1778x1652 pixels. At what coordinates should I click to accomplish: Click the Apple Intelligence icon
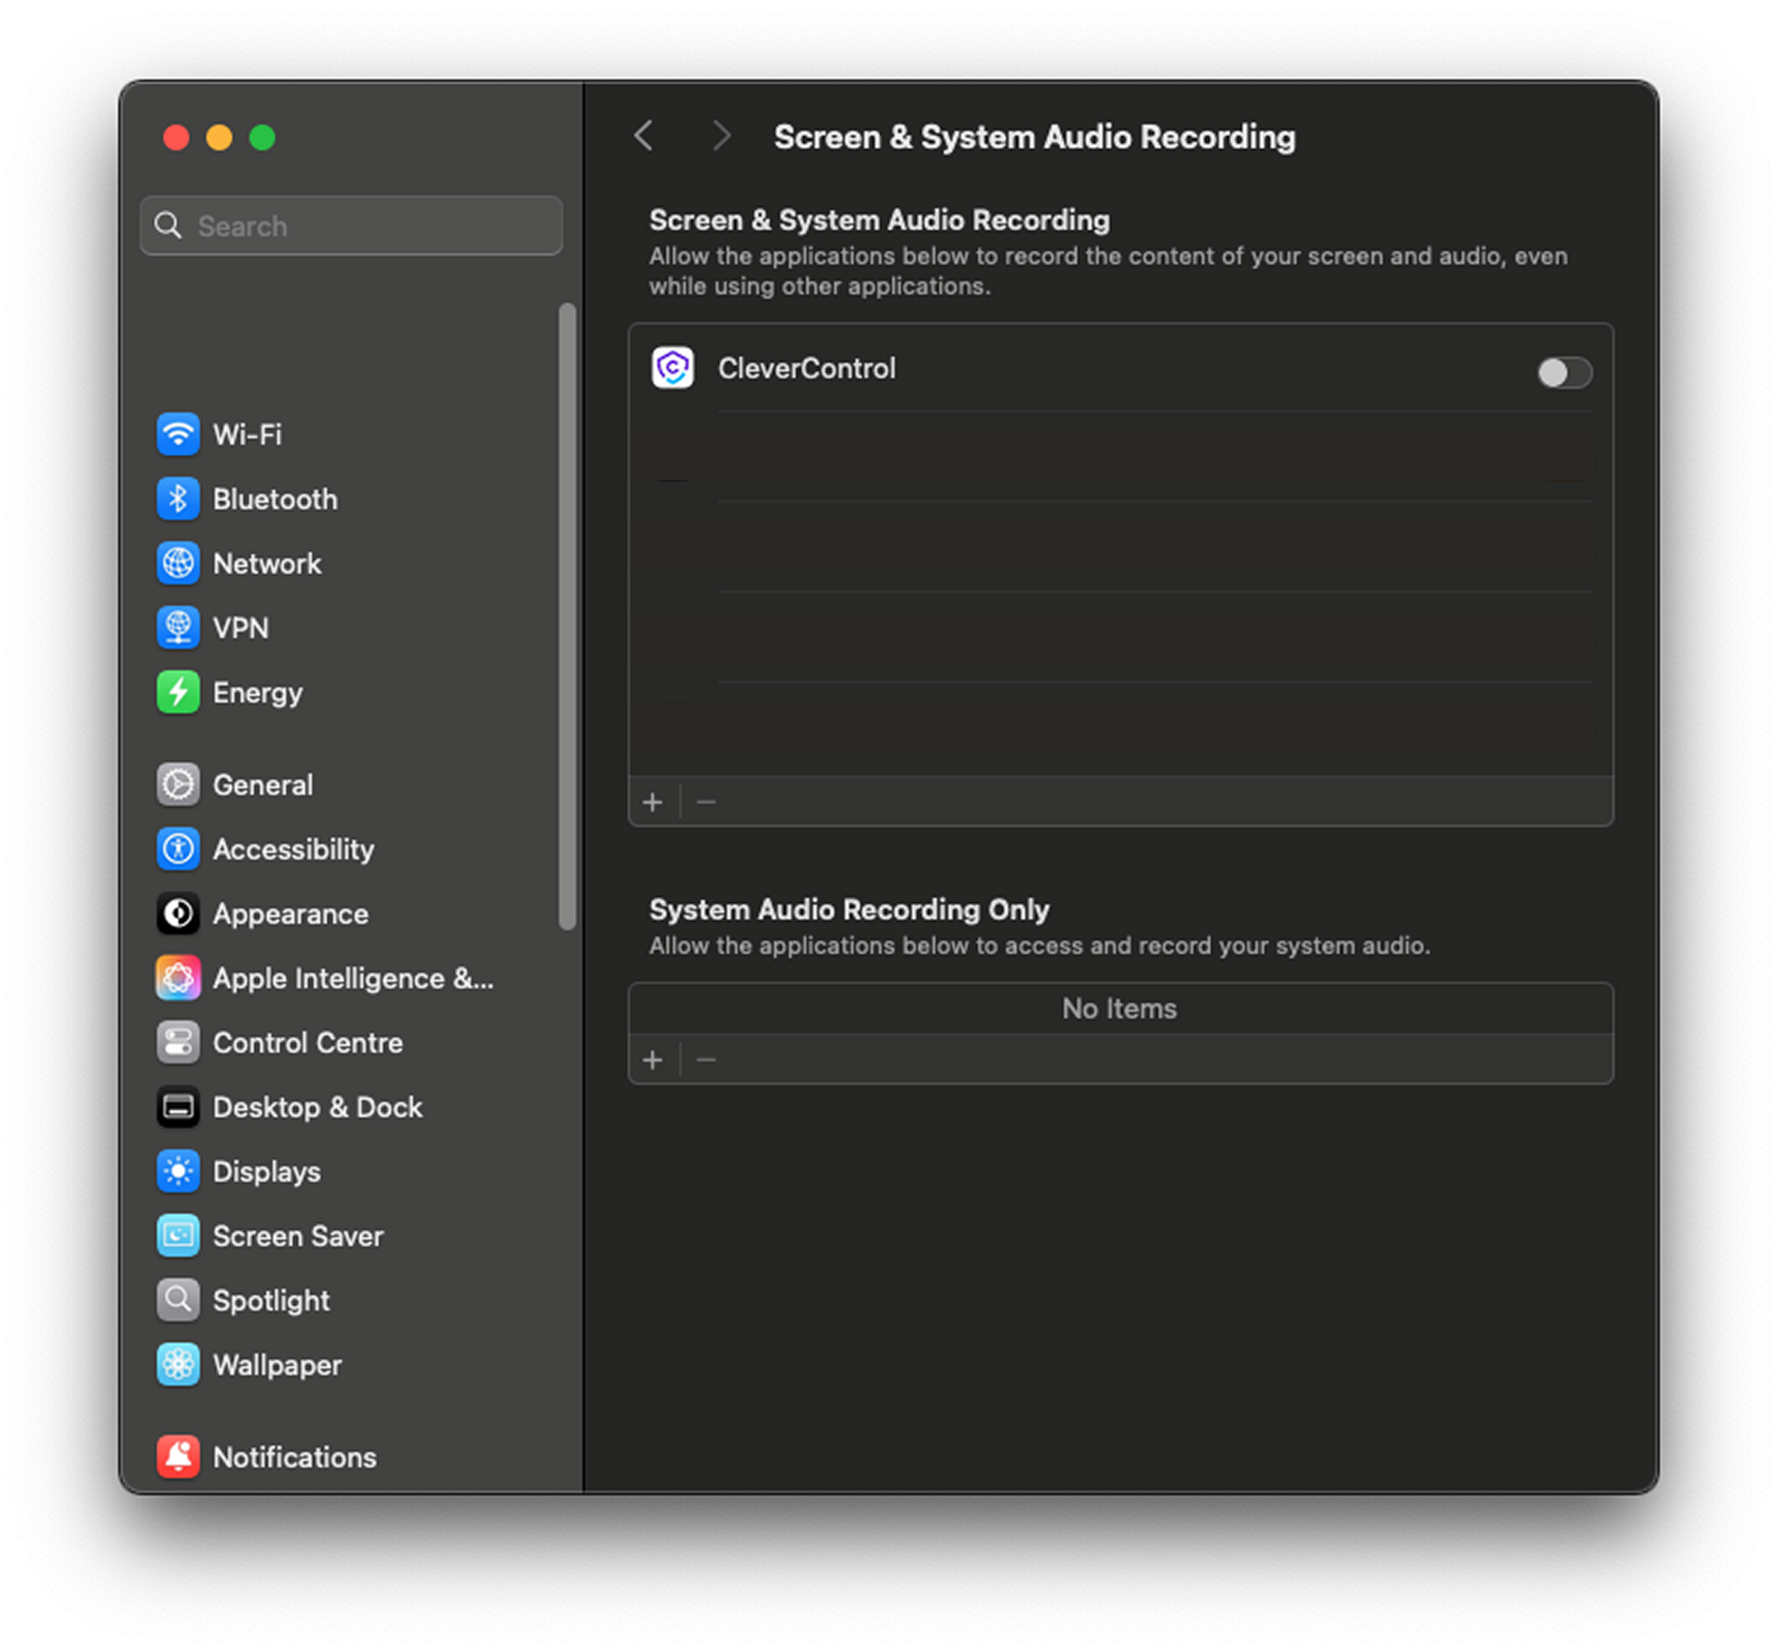(x=178, y=978)
